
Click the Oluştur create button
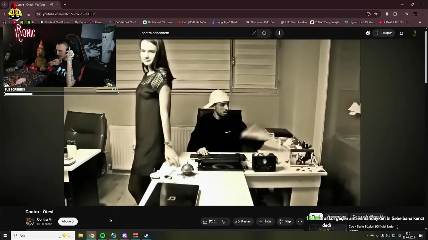pos(384,33)
